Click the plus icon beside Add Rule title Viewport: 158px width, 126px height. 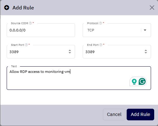[7, 8]
